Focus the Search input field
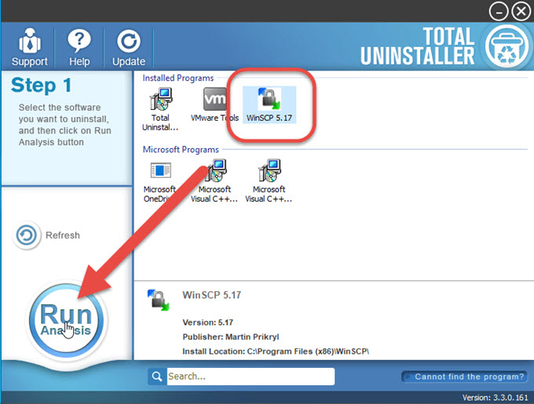This screenshot has width=534, height=404. [x=251, y=377]
